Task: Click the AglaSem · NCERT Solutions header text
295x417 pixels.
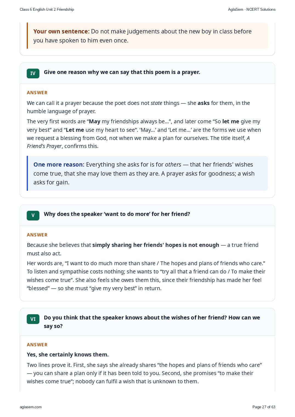Action: 252,9
